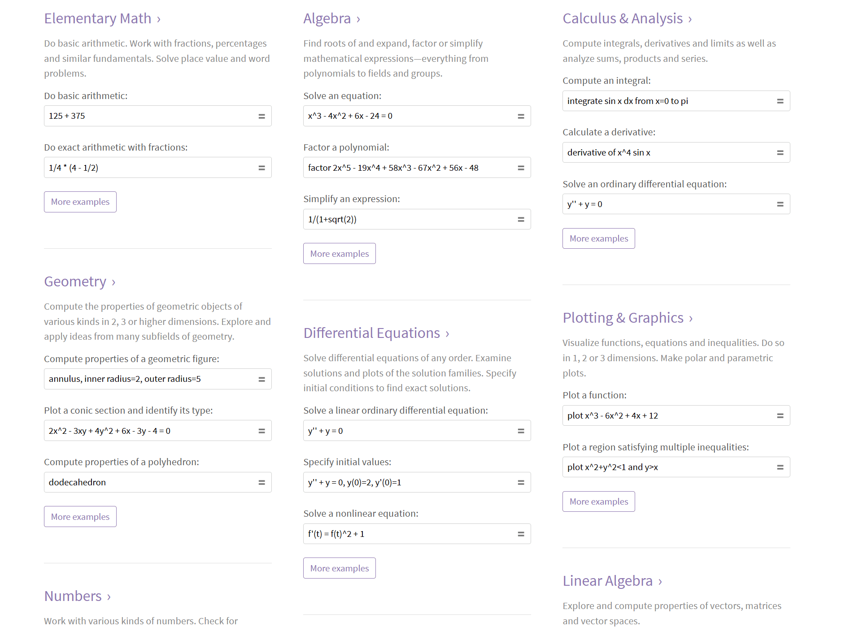Click the annulus geometric figure input field

point(148,379)
